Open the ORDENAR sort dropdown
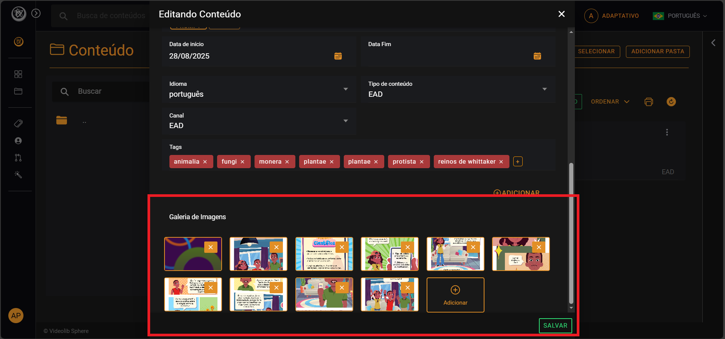The height and width of the screenshot is (339, 725). (610, 102)
